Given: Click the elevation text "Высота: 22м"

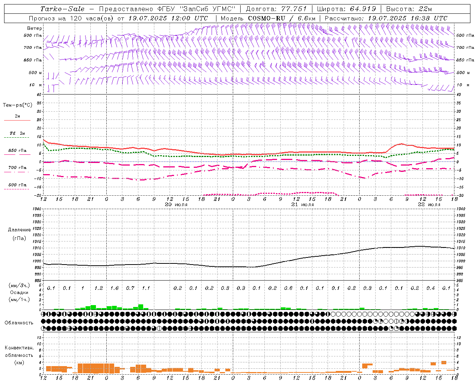Looking at the screenshot, I should click(409, 9).
